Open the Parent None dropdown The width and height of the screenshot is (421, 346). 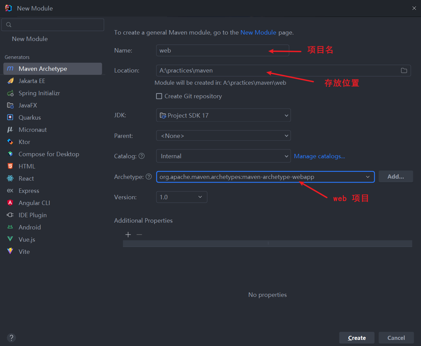click(x=223, y=136)
